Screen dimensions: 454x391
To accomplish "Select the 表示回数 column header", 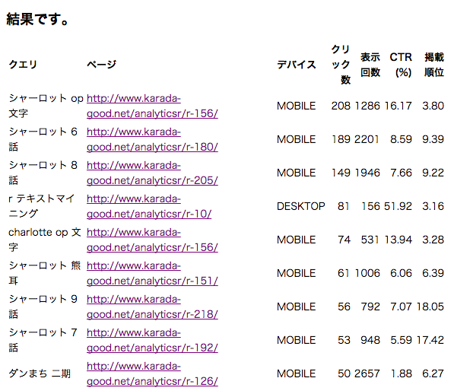I will (370, 65).
